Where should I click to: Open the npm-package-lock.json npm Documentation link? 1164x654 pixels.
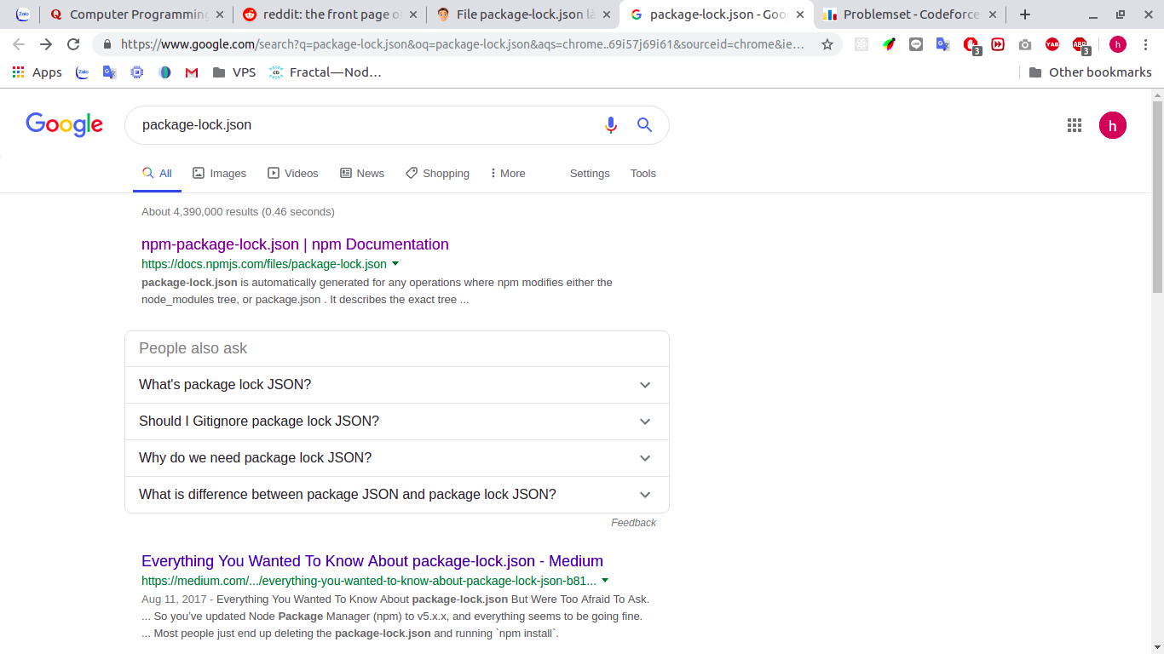tap(295, 244)
